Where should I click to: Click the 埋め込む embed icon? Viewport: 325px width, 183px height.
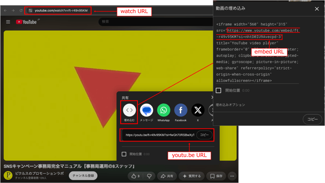click(130, 110)
